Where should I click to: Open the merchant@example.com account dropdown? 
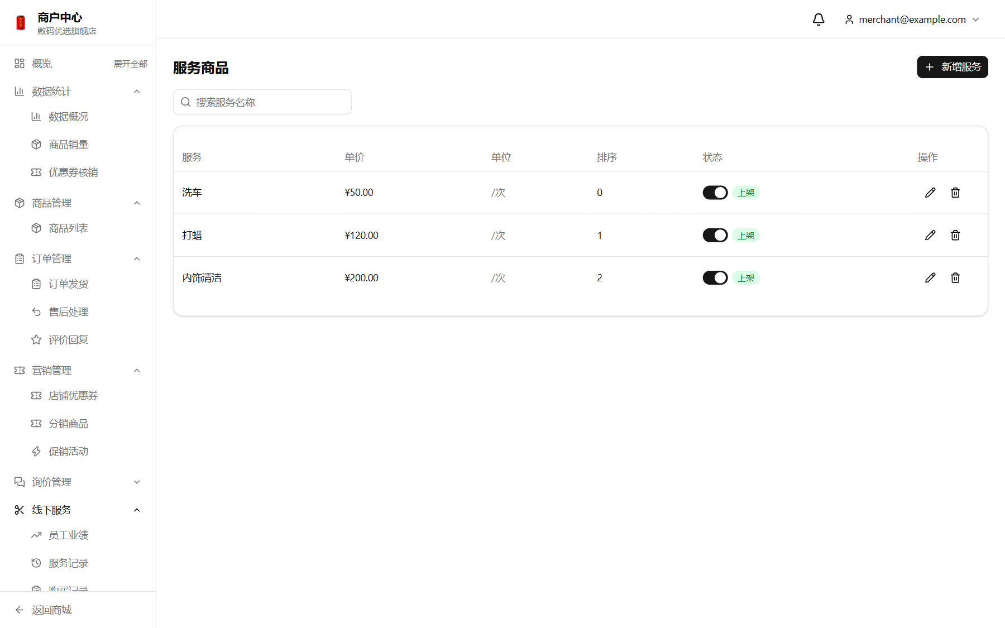[x=912, y=20]
